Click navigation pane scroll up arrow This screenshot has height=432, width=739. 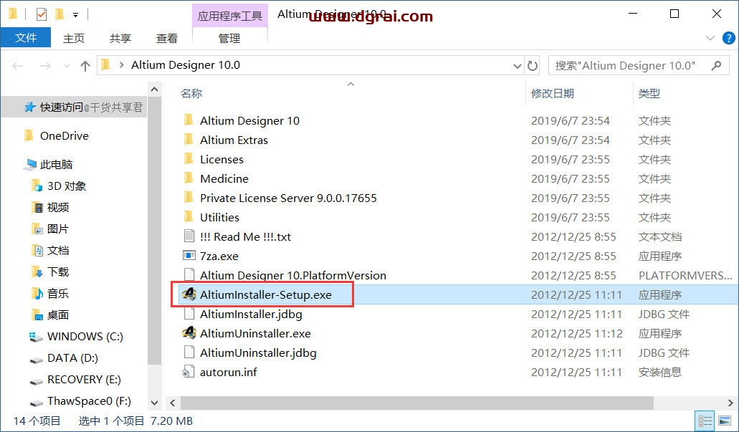(154, 89)
